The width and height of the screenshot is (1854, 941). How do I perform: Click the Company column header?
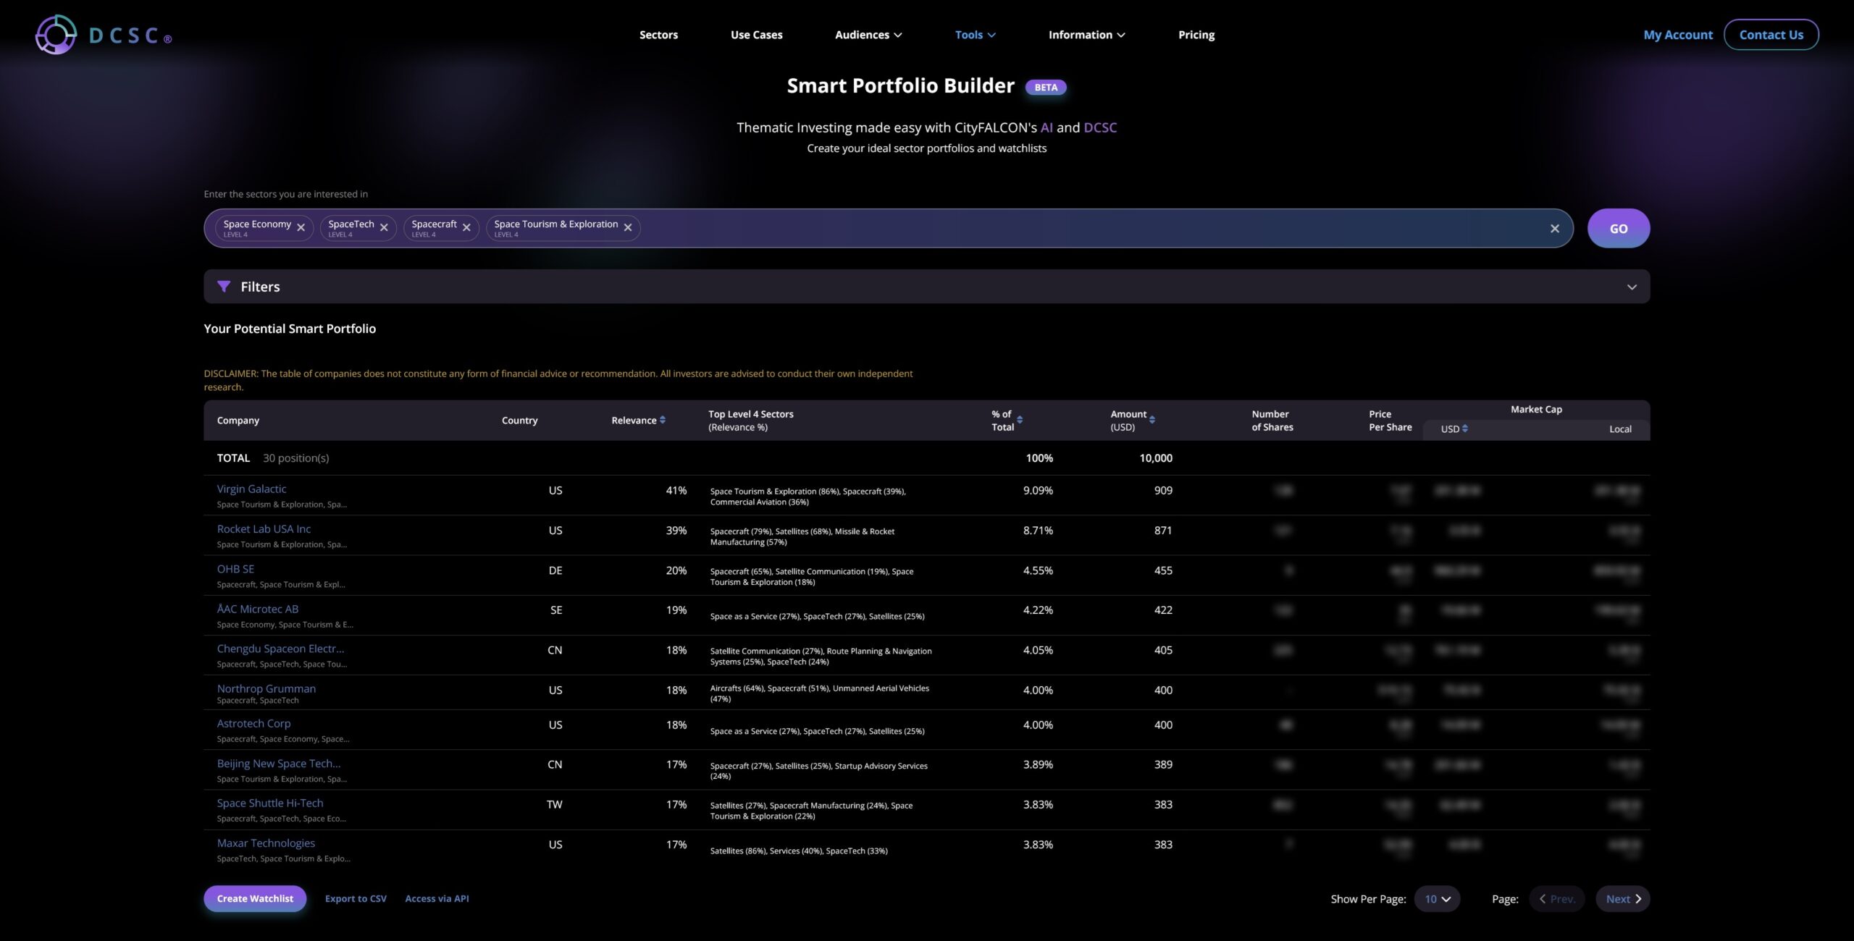pyautogui.click(x=238, y=421)
